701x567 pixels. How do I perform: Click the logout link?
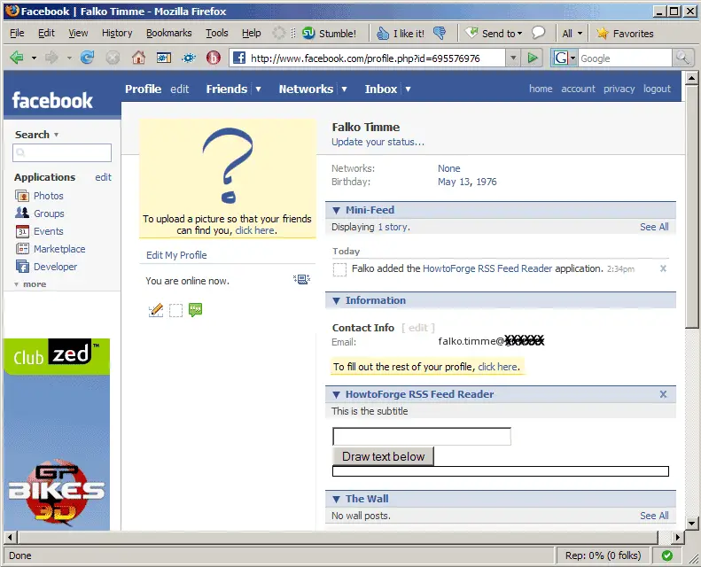[657, 89]
